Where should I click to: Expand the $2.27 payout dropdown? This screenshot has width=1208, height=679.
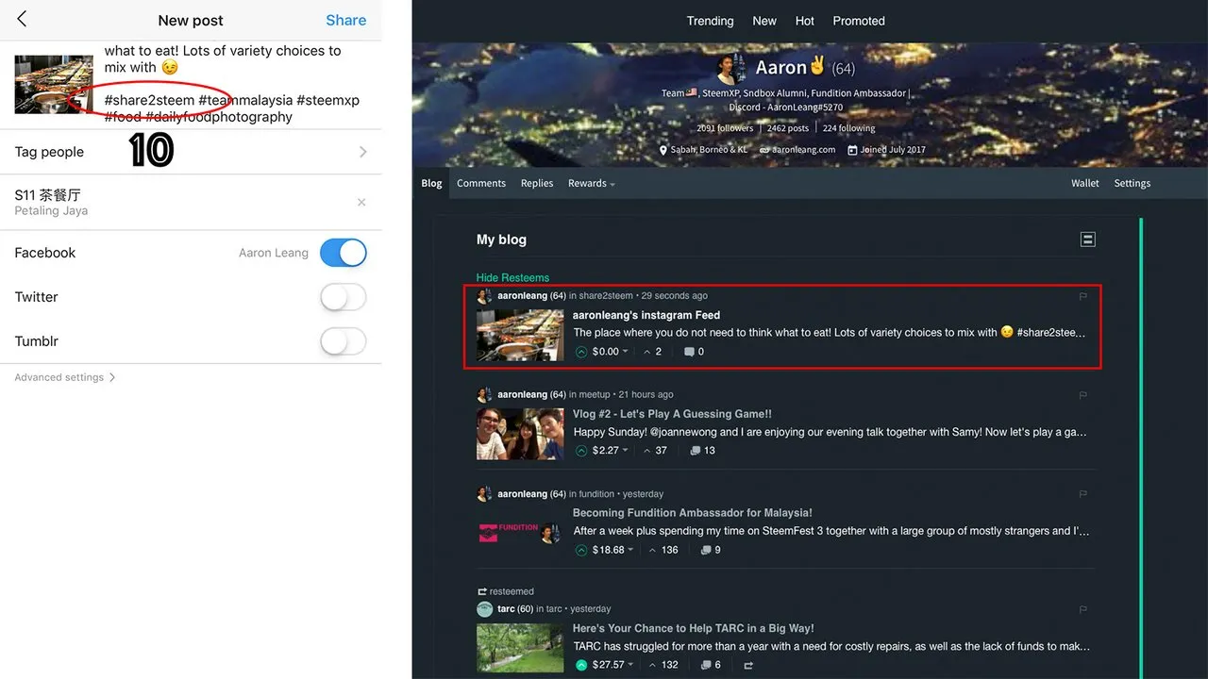tap(610, 451)
